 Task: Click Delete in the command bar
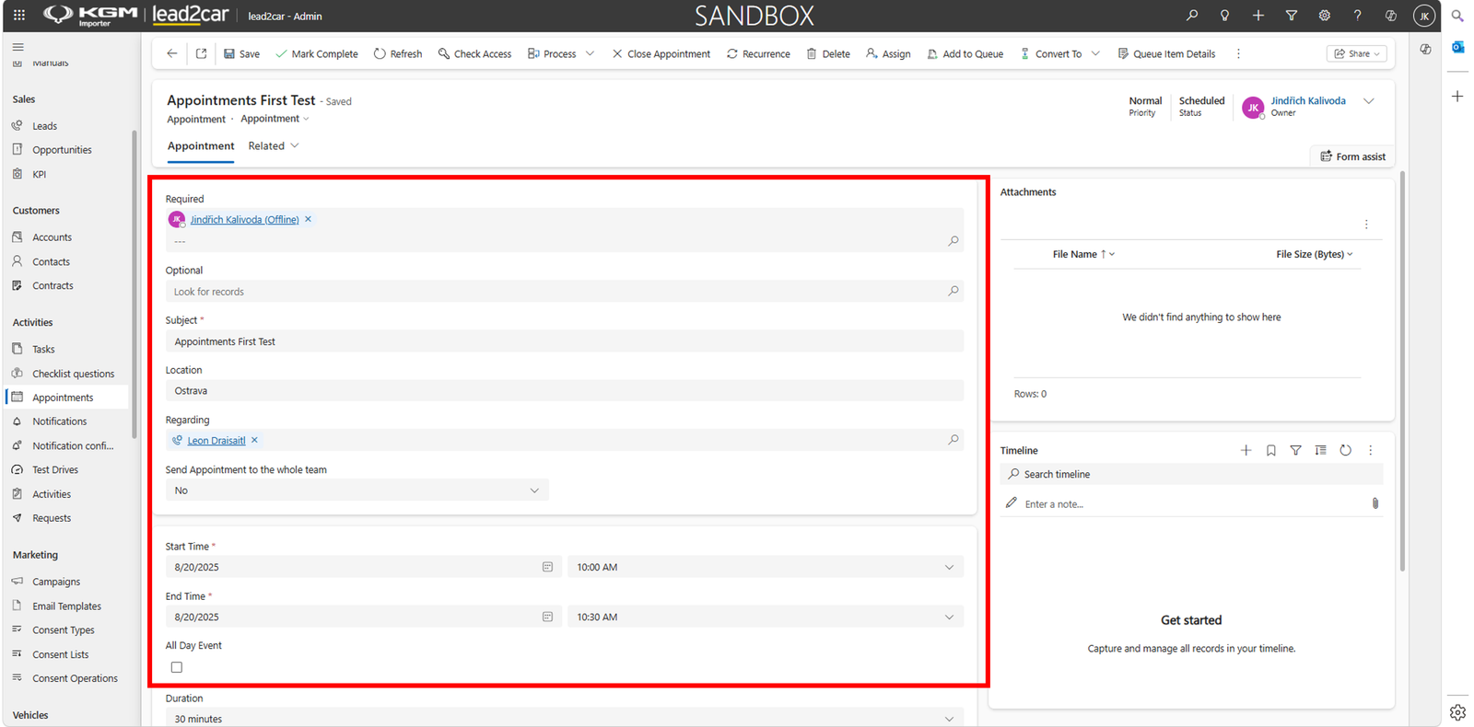point(828,53)
